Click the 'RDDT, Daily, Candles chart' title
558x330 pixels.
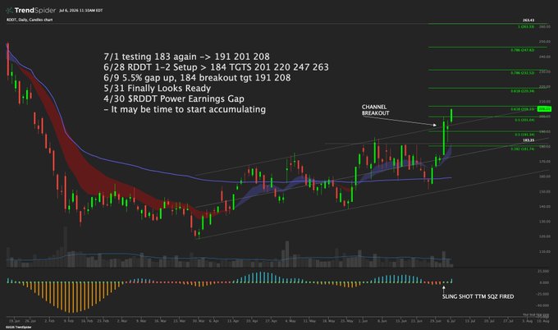pos(30,20)
